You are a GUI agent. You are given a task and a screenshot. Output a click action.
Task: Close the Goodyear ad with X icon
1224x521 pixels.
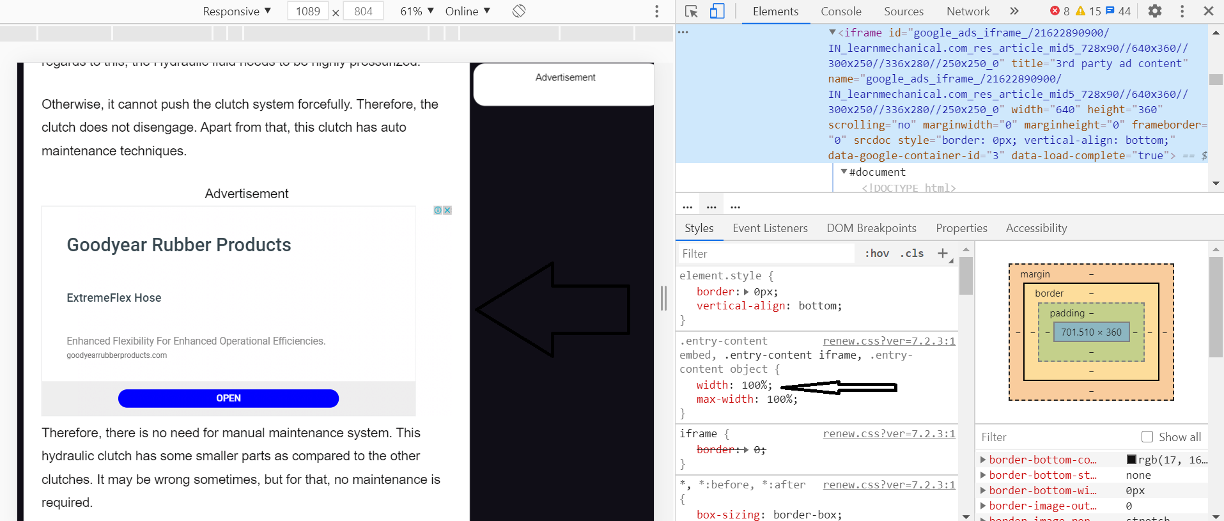[x=447, y=210]
